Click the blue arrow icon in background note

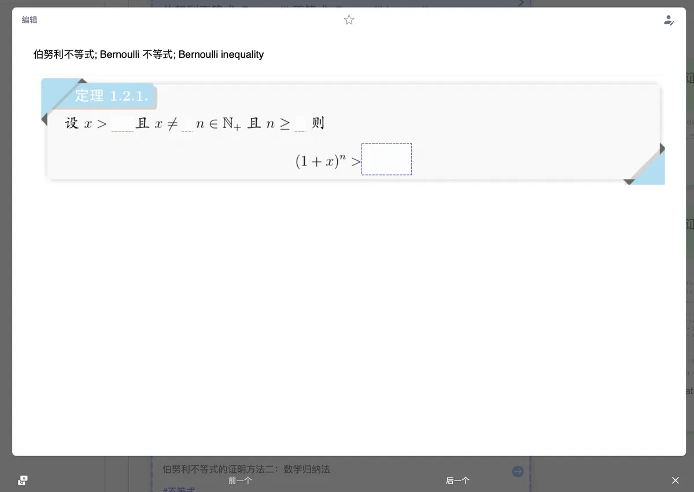click(x=518, y=472)
